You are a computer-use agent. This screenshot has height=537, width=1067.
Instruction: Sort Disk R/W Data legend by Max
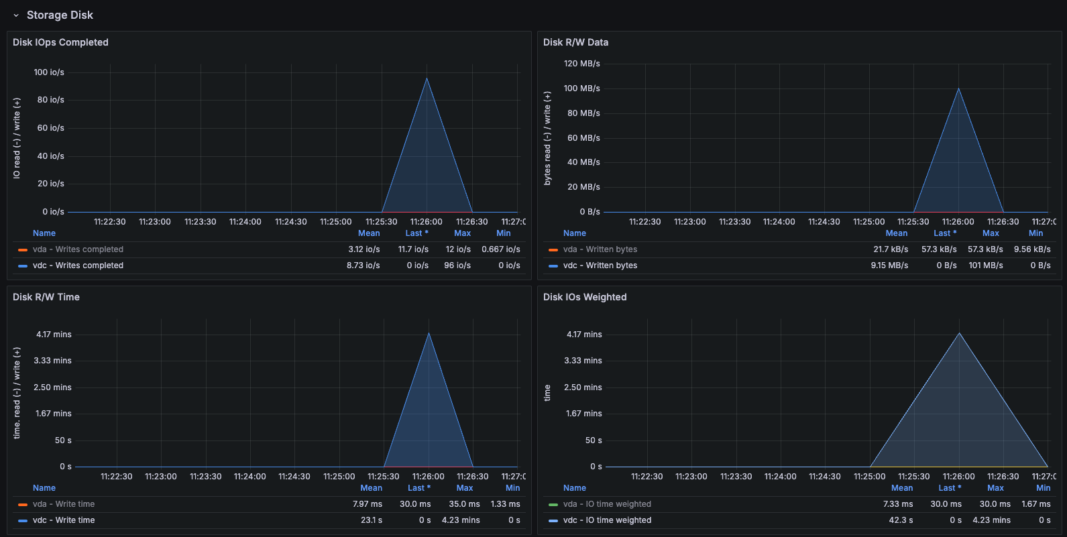pos(991,233)
